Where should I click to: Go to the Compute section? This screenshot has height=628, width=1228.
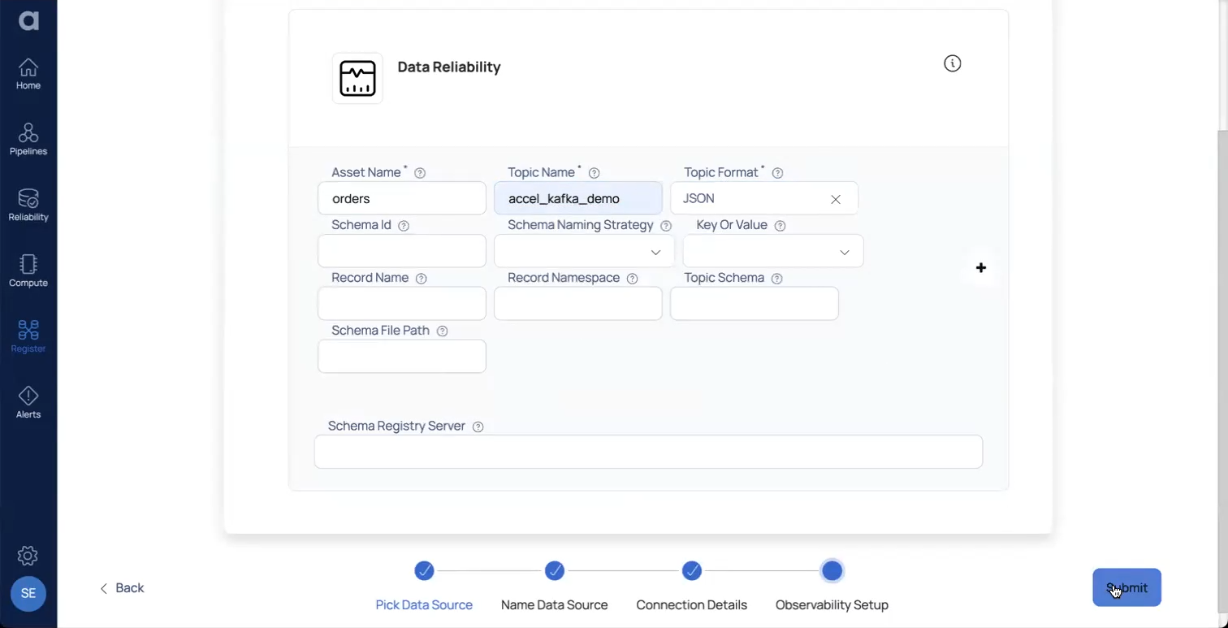coord(28,269)
